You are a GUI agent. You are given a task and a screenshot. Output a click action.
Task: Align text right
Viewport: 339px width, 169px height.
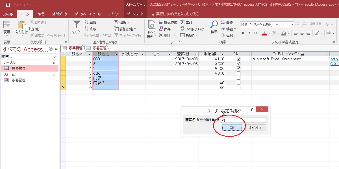tap(308, 33)
